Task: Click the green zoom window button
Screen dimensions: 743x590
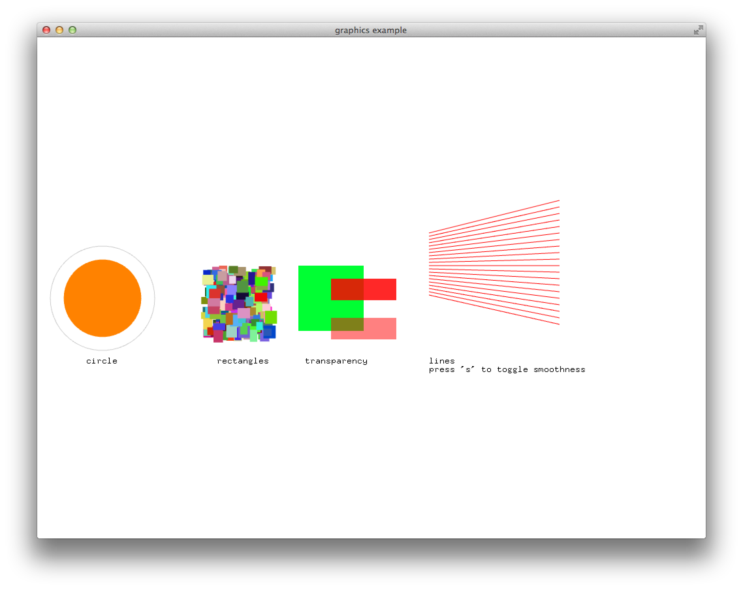Action: (x=72, y=30)
